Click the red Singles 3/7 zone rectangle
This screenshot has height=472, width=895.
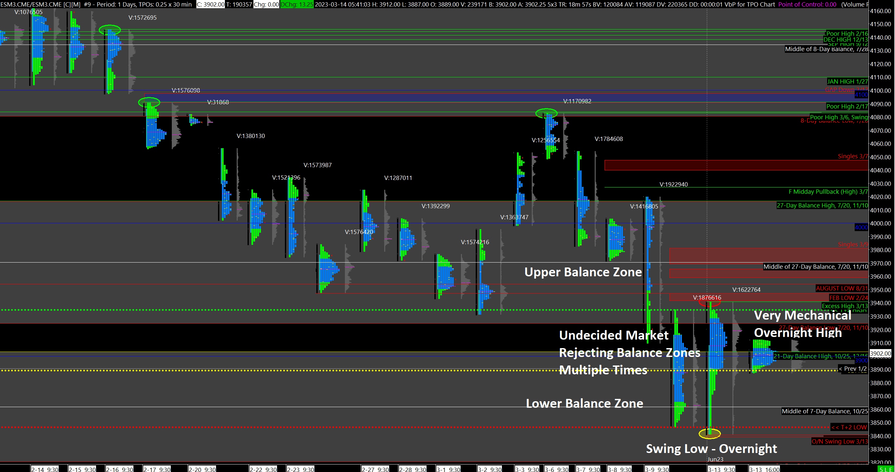[x=736, y=165]
